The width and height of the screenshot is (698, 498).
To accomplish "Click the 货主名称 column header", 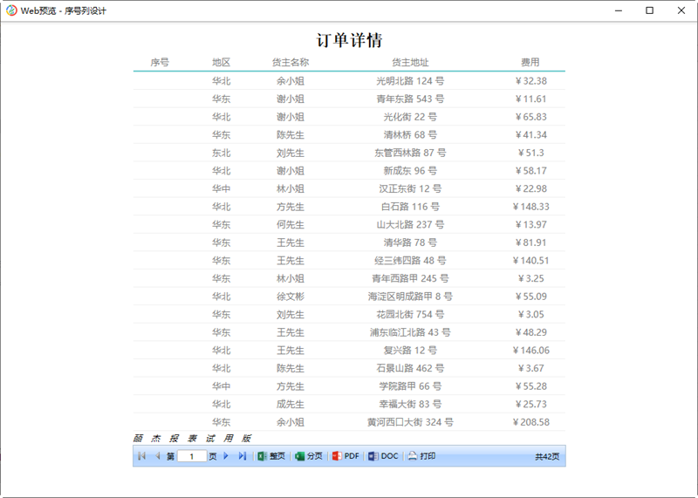I will tap(291, 63).
